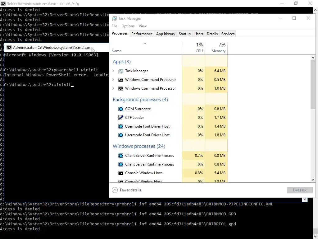This screenshot has width=318, height=239.
Task: Click the process list scroll down arrow
Action: pos(313,180)
